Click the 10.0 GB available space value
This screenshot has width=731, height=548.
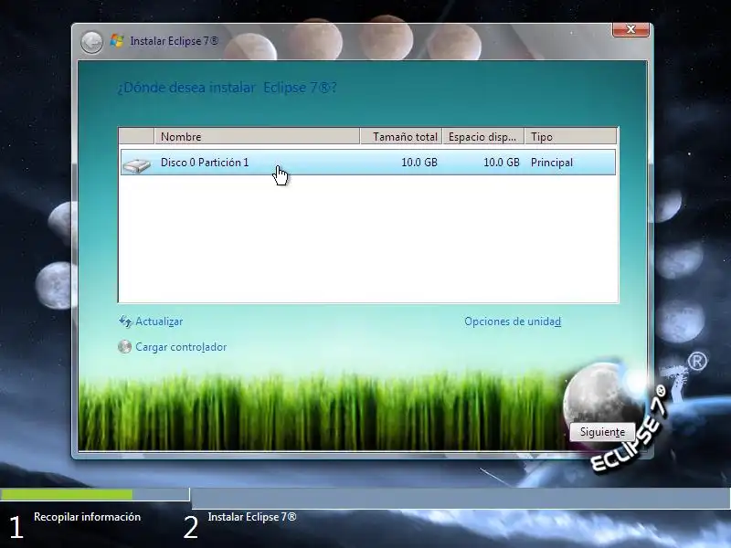point(501,163)
